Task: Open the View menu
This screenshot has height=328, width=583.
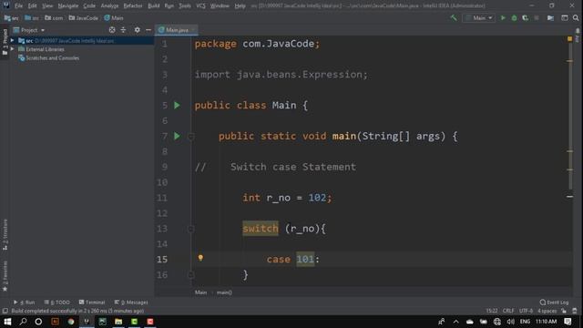Action: click(x=47, y=6)
